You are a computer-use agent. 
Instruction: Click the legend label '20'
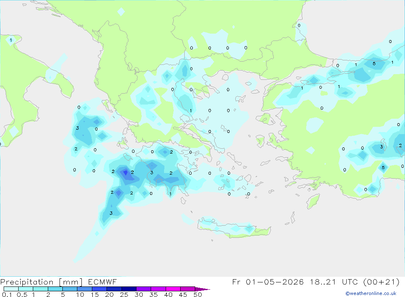coord(109,295)
